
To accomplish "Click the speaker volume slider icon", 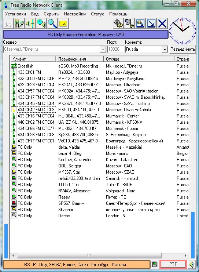I will pyautogui.click(x=30, y=23).
